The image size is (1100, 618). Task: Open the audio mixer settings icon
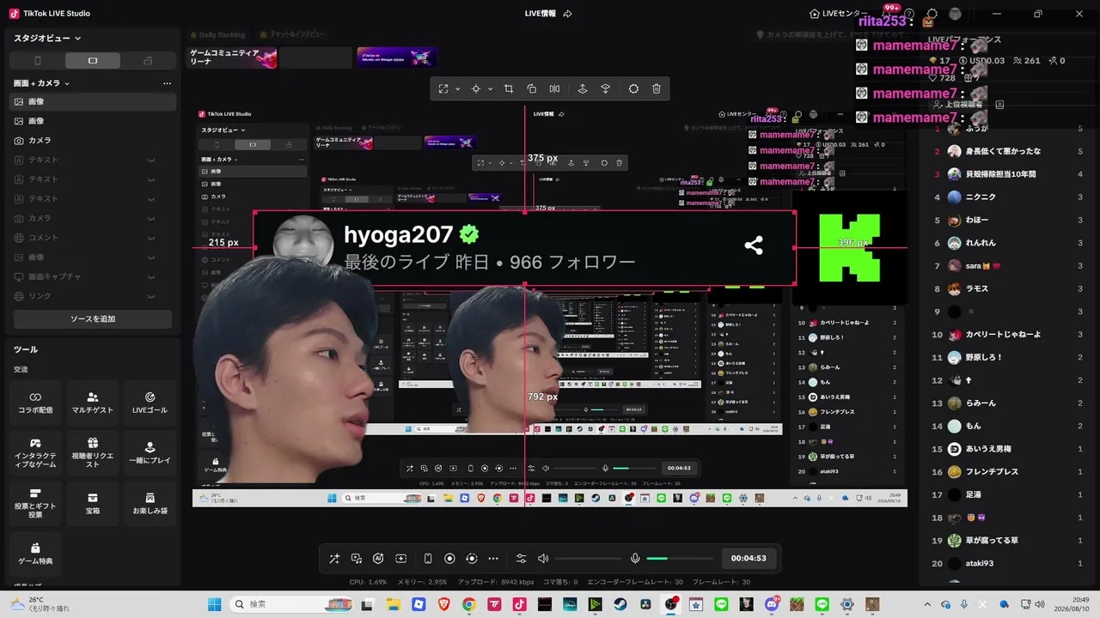coord(521,559)
